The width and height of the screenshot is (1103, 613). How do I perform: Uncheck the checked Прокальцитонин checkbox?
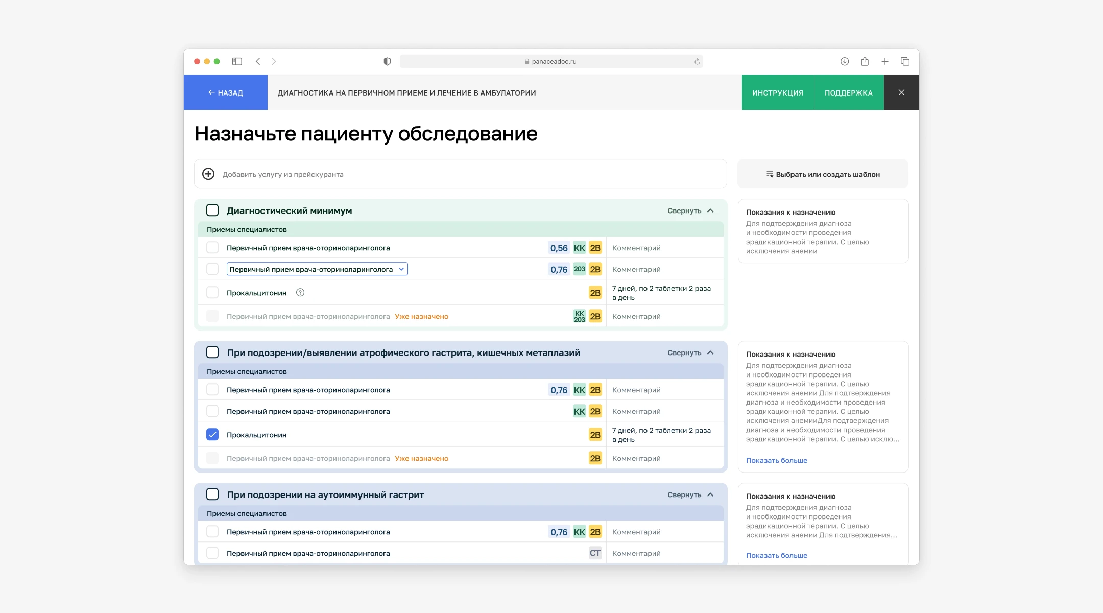point(212,435)
